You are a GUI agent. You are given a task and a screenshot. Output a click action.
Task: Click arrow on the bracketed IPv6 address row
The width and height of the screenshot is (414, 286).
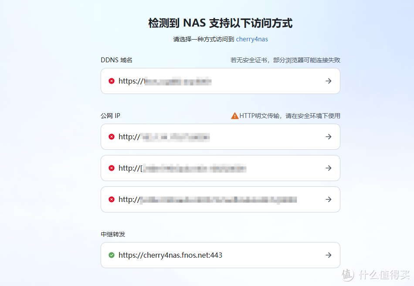pos(329,168)
